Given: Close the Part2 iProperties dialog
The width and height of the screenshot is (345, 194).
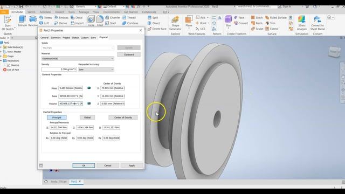Looking at the screenshot, I should (141, 30).
